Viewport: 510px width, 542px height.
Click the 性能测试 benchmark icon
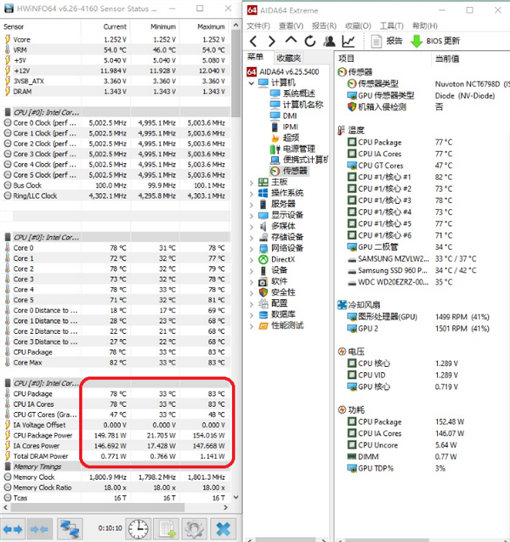point(263,326)
